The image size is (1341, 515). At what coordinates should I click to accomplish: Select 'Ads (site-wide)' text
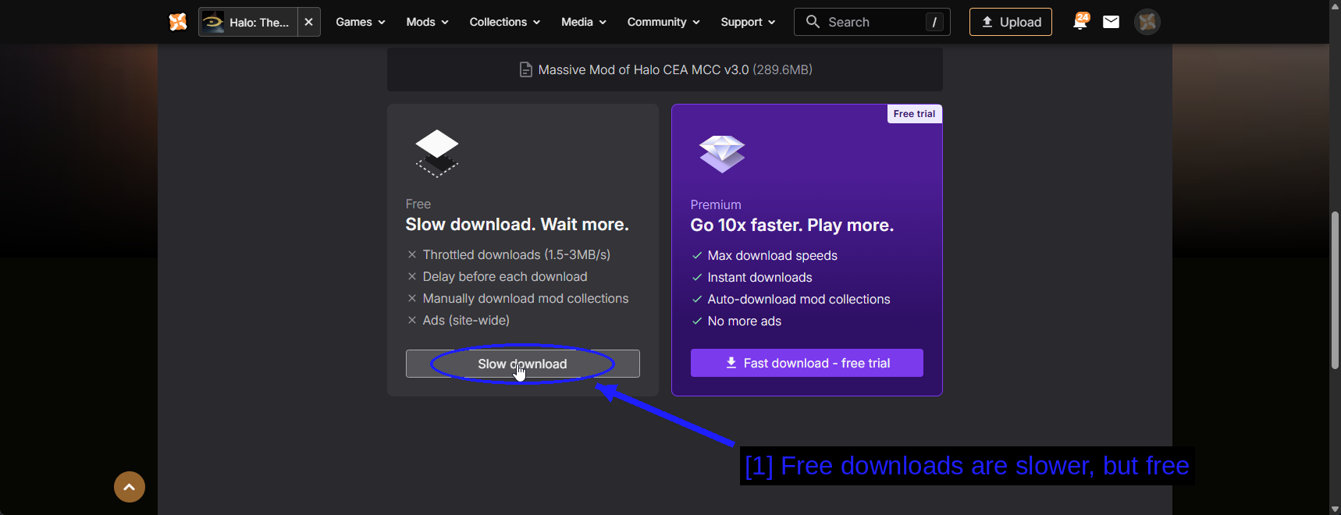pyautogui.click(x=466, y=320)
